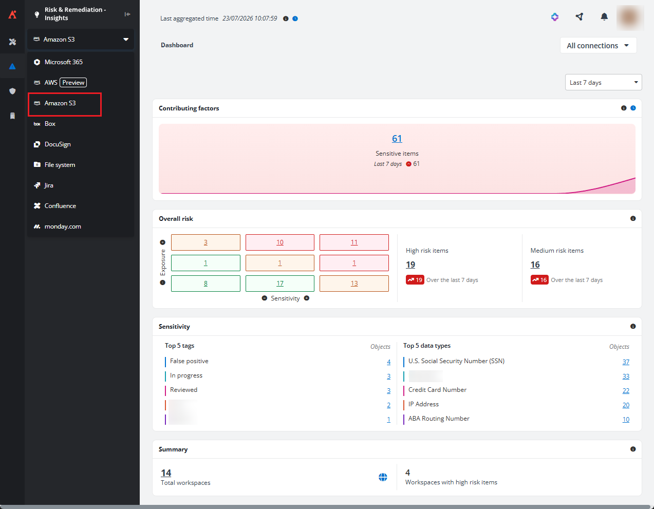The width and height of the screenshot is (654, 509).
Task: Click the plus icon next to Sensitivity axis
Action: point(307,298)
